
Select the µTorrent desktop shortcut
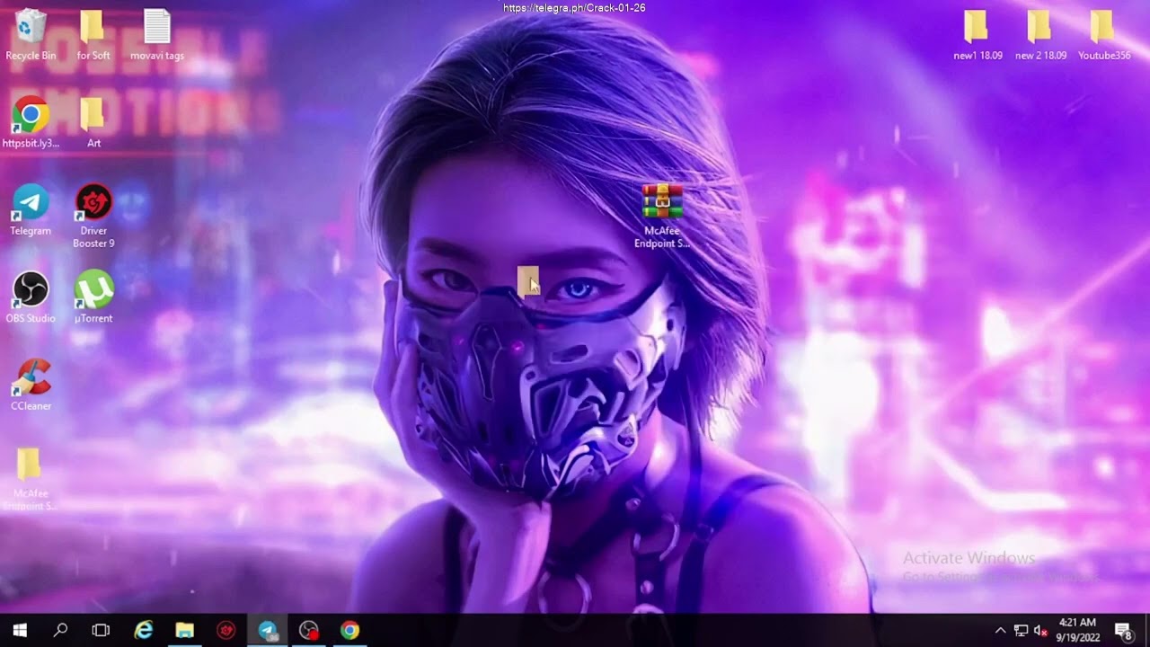coord(93,297)
